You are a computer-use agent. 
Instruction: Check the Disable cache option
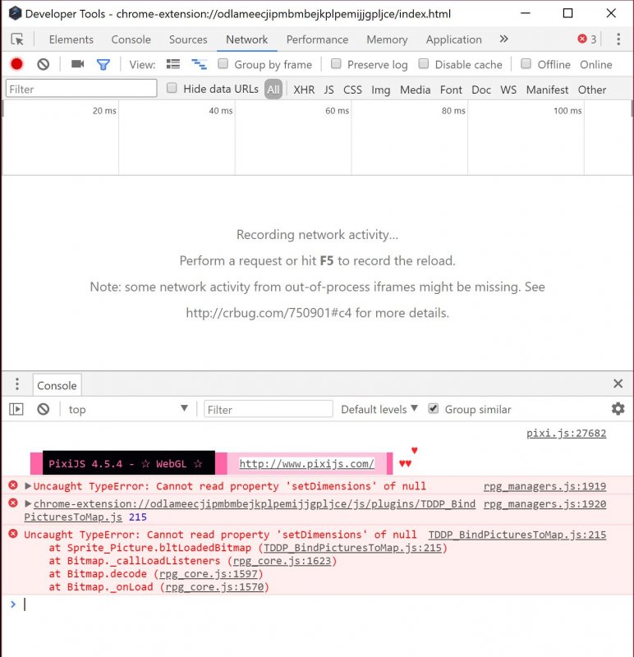[x=424, y=64]
